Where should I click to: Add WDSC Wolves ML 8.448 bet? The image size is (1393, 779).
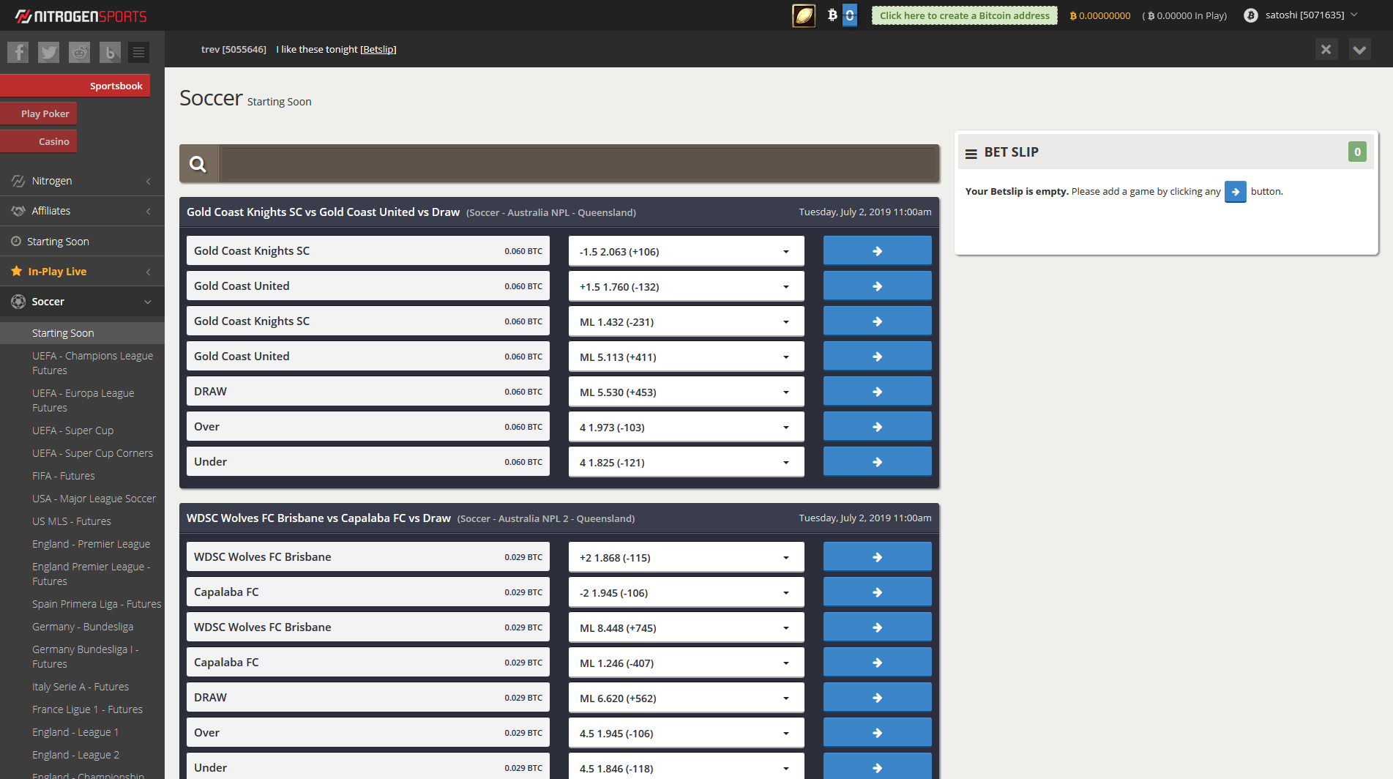(x=877, y=627)
